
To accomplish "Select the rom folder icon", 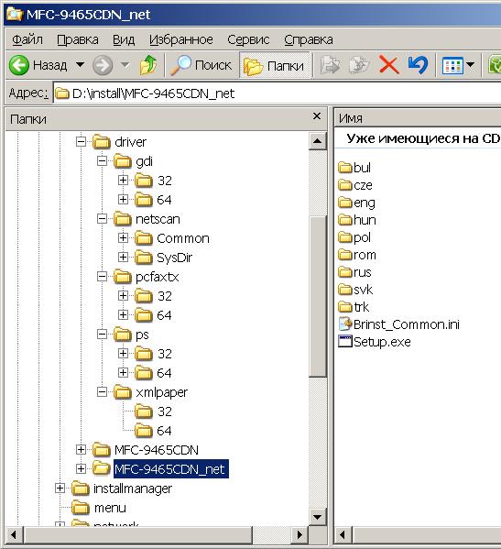I will coord(345,255).
